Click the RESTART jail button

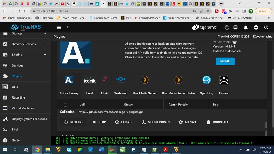click(x=74, y=122)
